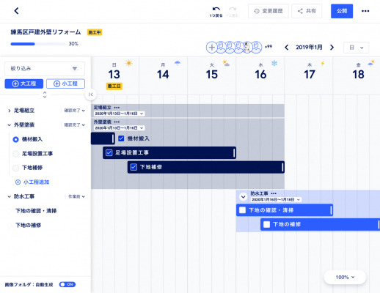The image size is (380, 293).
Task: Click the 共有 share button
Action: pos(307,11)
